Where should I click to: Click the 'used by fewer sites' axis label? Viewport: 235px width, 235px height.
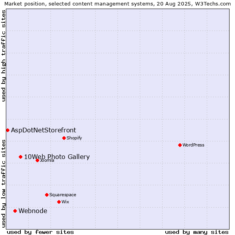40,232
